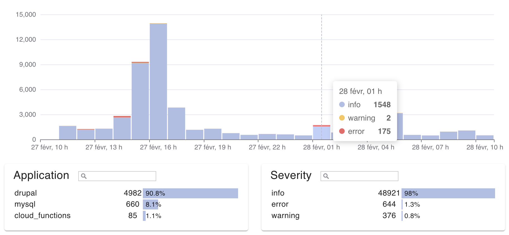Focus the Application filter search field
Viewport: 509px width, 235px height.
[121, 176]
